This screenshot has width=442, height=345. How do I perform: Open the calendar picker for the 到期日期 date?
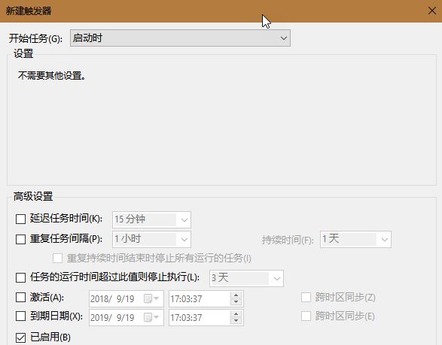pos(151,317)
